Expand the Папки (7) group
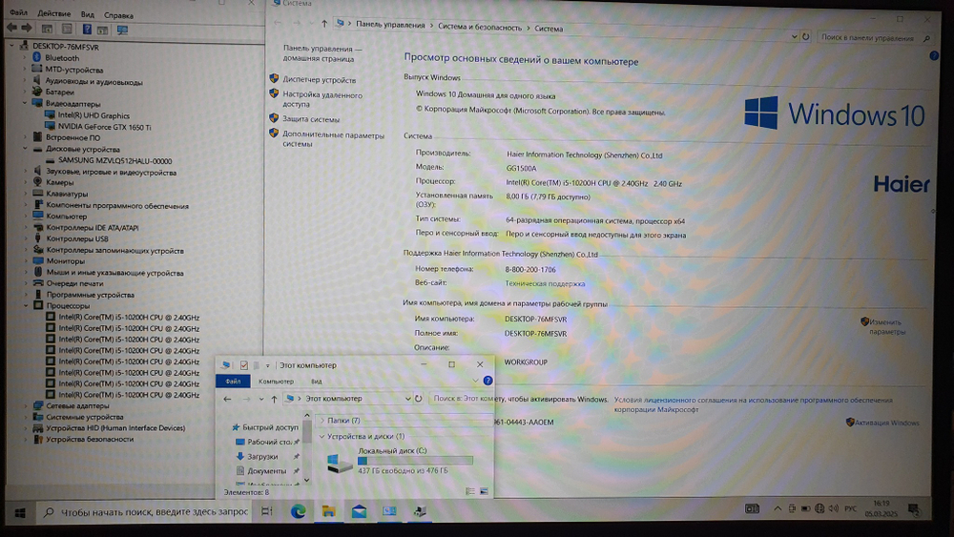 [322, 421]
